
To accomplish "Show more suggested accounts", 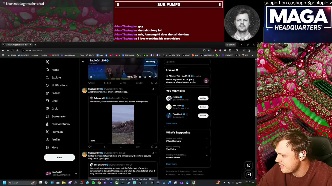I will pos(171,123).
